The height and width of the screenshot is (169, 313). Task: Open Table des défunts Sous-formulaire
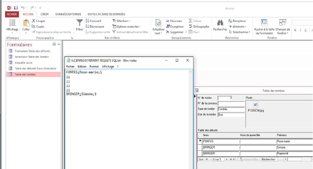[x=36, y=68]
